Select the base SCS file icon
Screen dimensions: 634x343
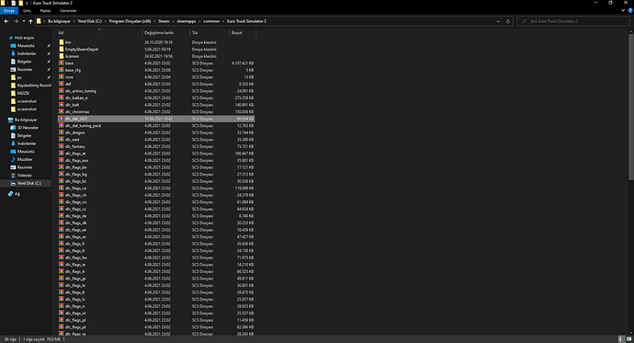62,63
